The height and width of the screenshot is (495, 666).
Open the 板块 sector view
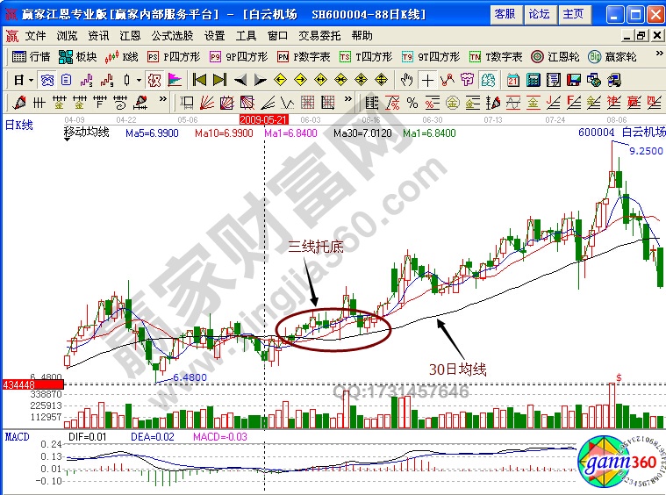pyautogui.click(x=77, y=56)
